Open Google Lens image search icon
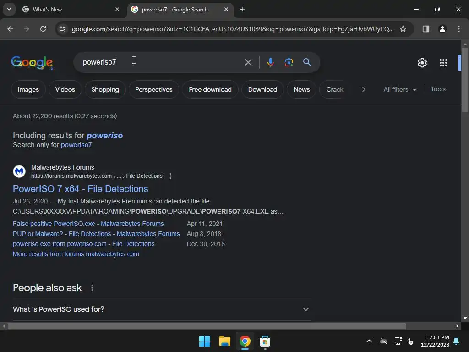 [x=289, y=62]
